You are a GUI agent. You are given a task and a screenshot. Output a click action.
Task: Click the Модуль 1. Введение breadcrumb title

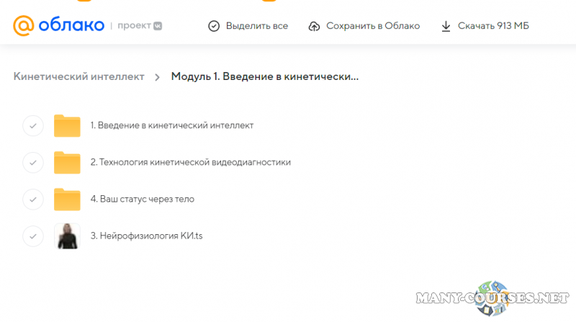(x=264, y=76)
